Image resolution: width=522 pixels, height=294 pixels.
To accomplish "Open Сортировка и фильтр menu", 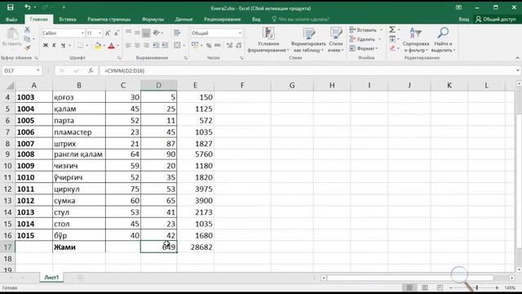I will [x=416, y=40].
